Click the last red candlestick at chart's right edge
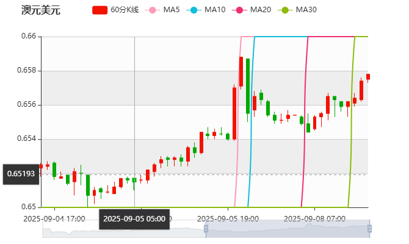This screenshot has width=409, height=244. tap(368, 77)
